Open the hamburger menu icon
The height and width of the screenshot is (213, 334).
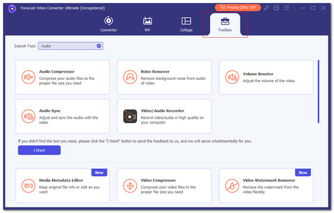point(287,8)
